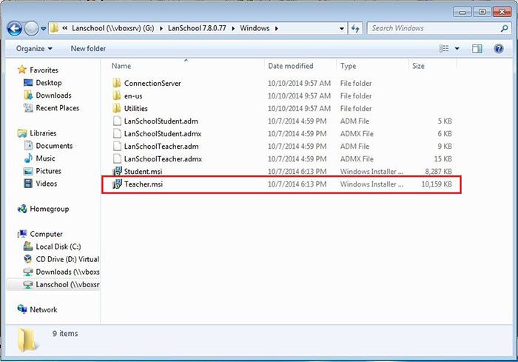Select the Utilities folder icon
Image resolution: width=518 pixels, height=362 pixels.
(117, 108)
